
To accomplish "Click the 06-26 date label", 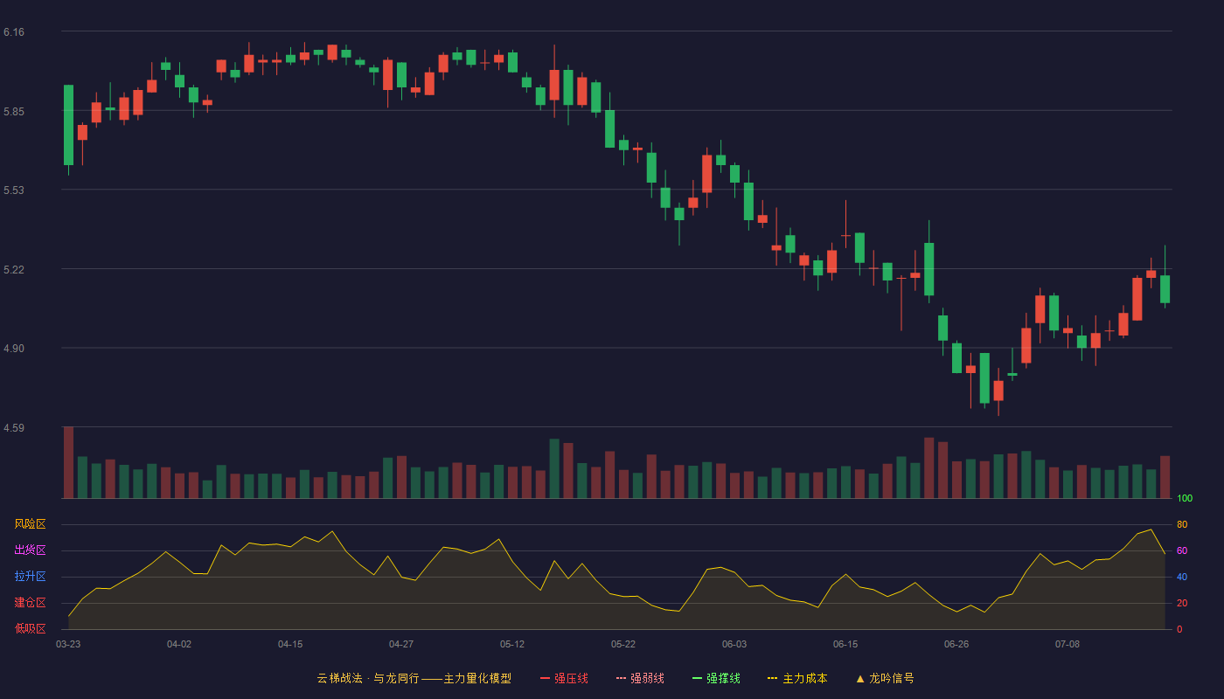I will click(x=956, y=644).
